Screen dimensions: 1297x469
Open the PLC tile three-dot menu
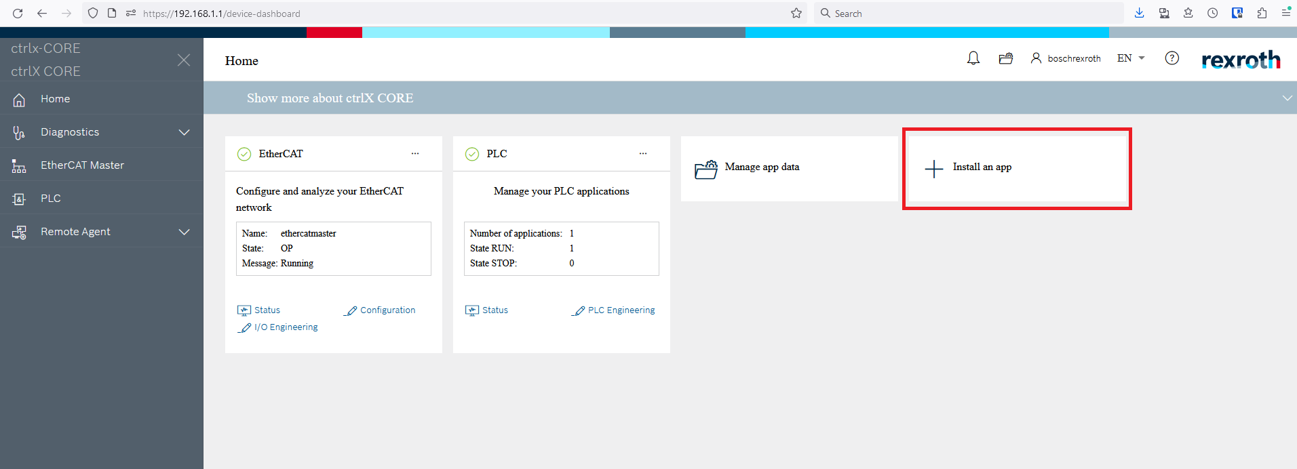[643, 154]
